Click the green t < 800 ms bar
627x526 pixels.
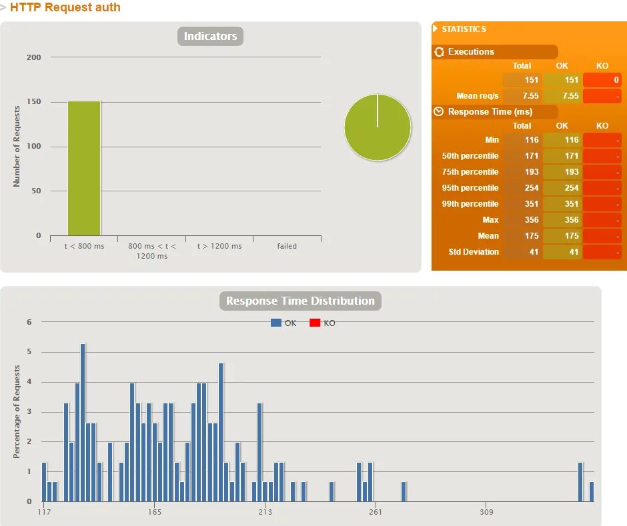84,168
